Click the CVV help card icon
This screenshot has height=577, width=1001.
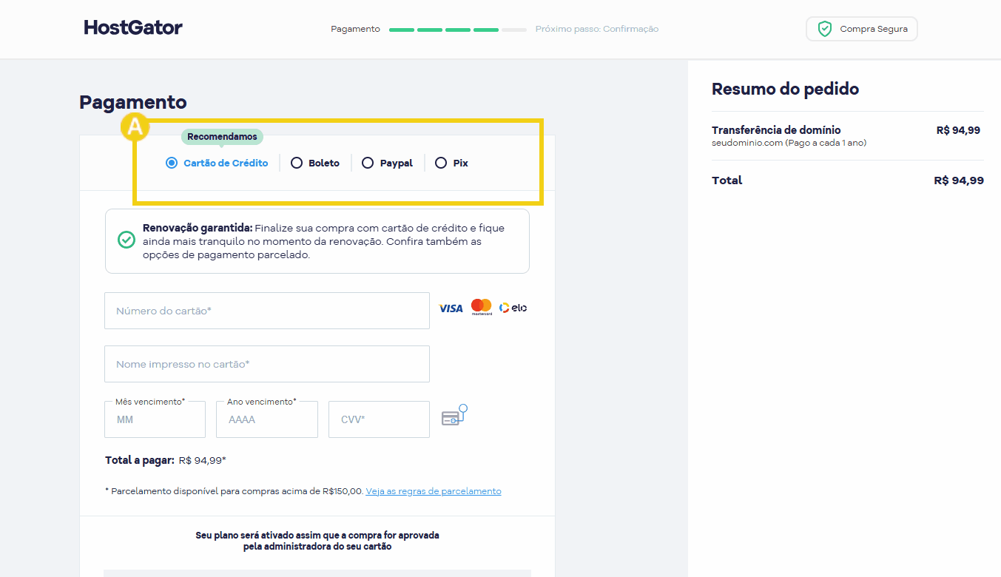[454, 415]
